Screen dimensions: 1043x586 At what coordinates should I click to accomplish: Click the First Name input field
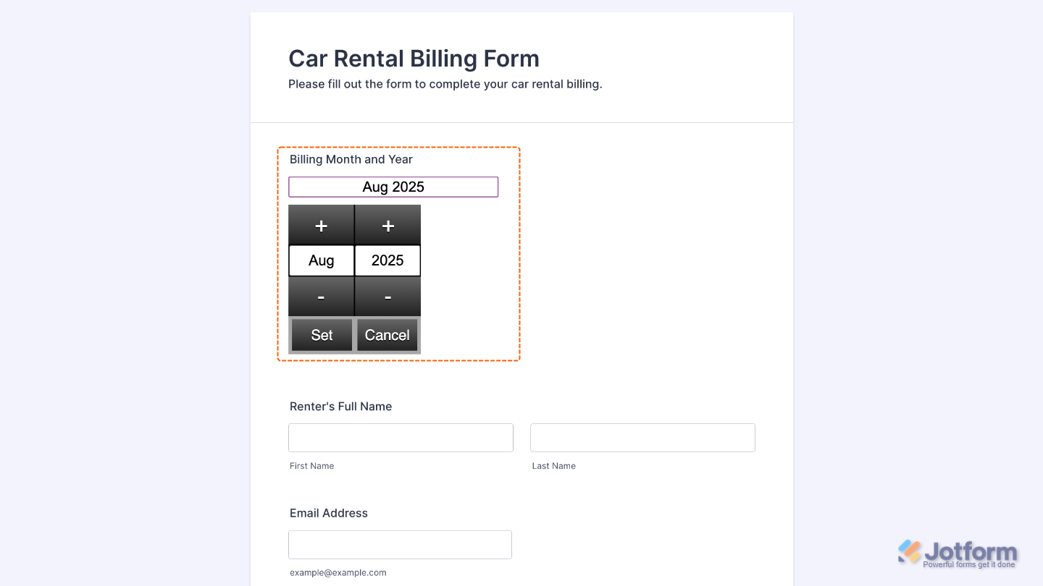tap(401, 438)
